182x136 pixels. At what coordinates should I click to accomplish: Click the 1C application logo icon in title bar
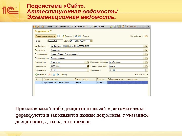34,27
